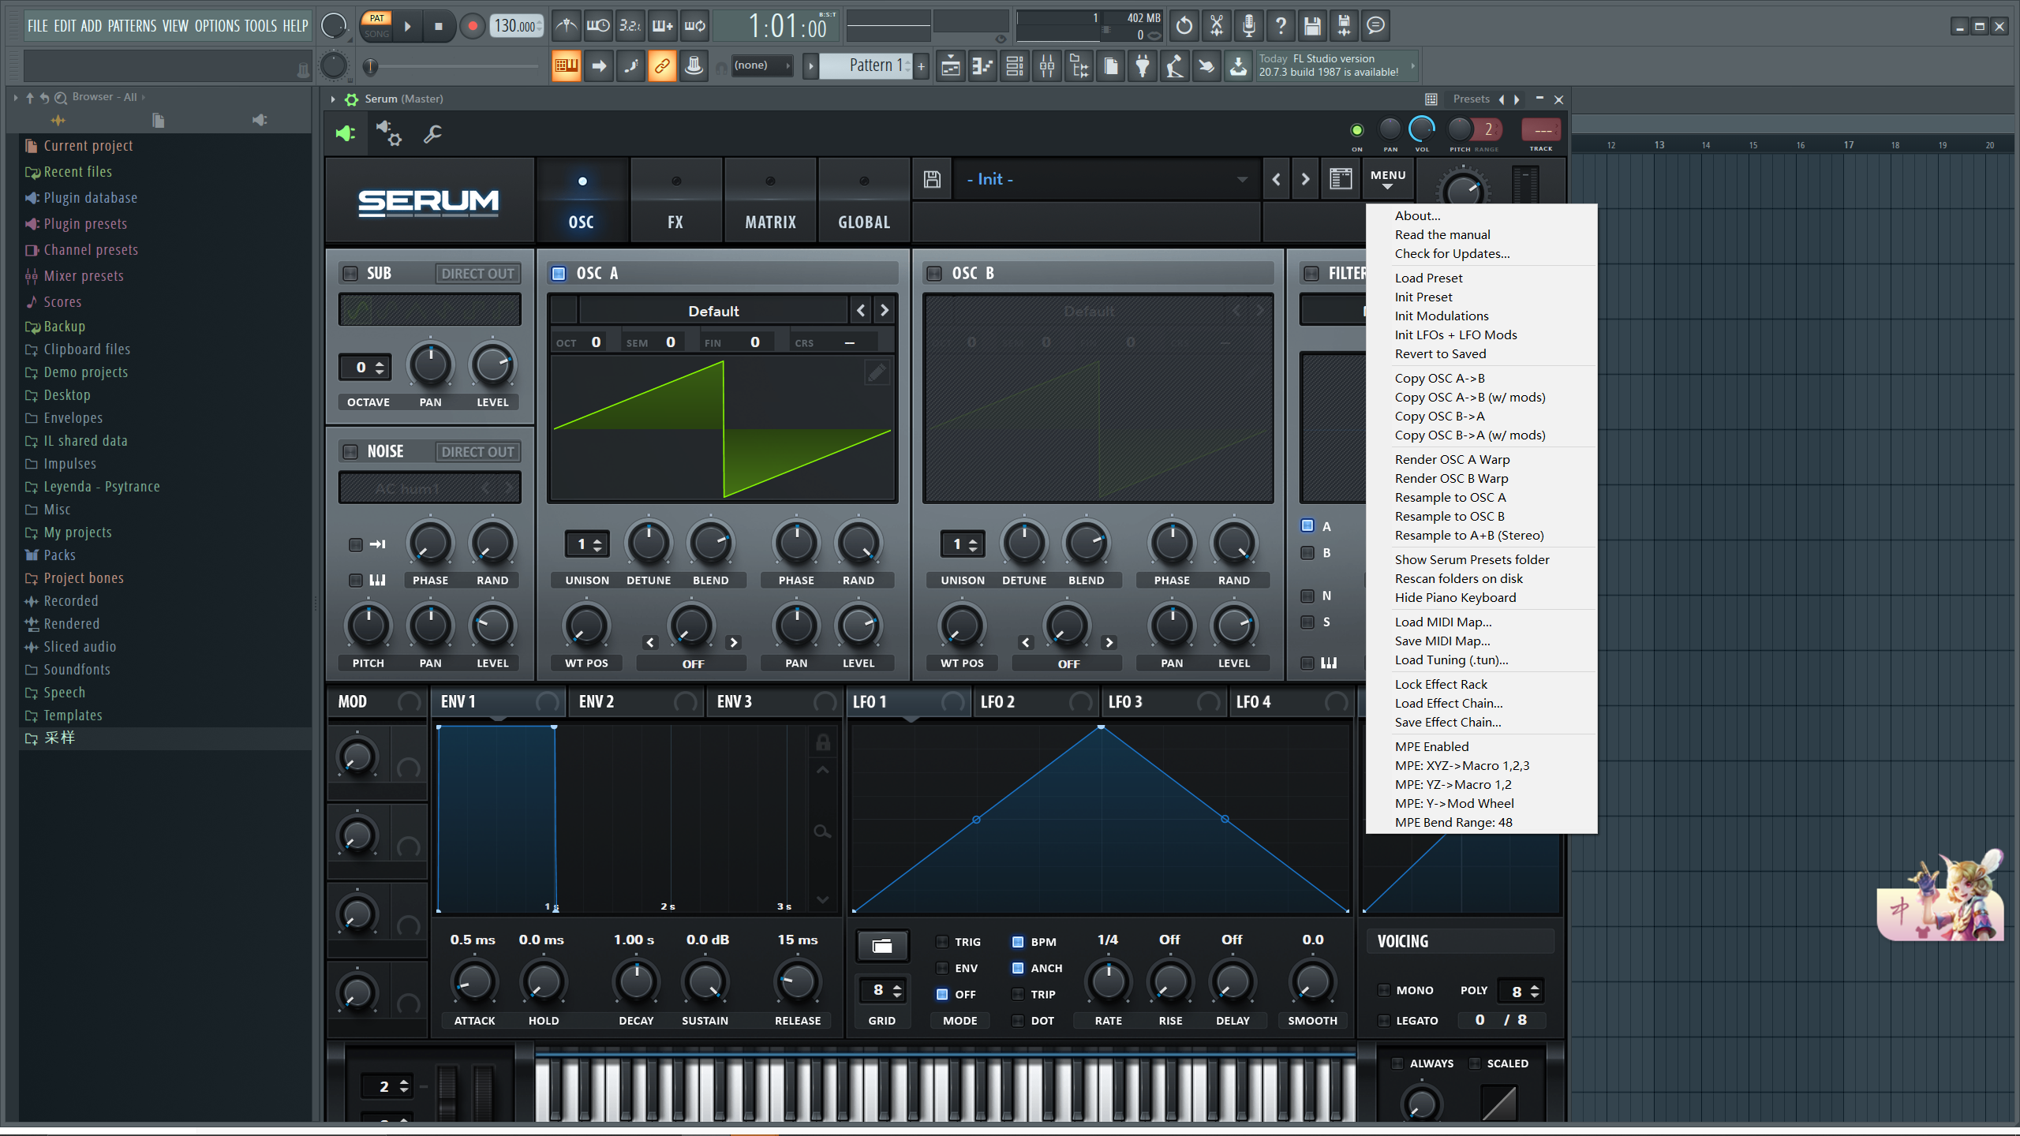Viewport: 2020px width, 1136px height.
Task: Open the Pattern 1 selector dropdown
Action: coord(866,66)
